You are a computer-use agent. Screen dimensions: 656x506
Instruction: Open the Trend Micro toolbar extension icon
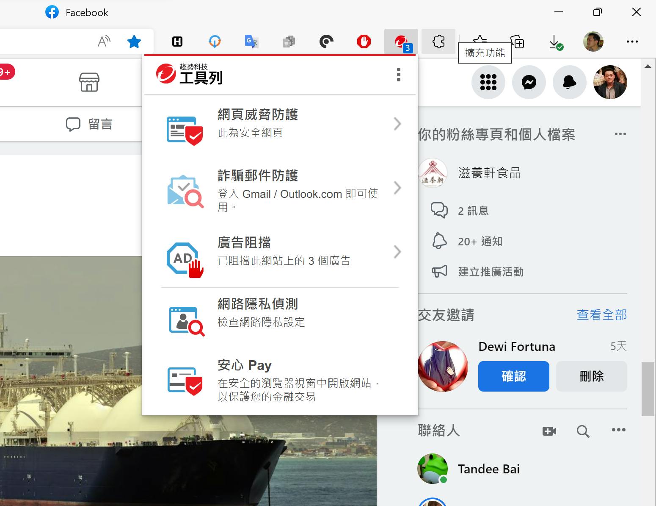tap(401, 42)
